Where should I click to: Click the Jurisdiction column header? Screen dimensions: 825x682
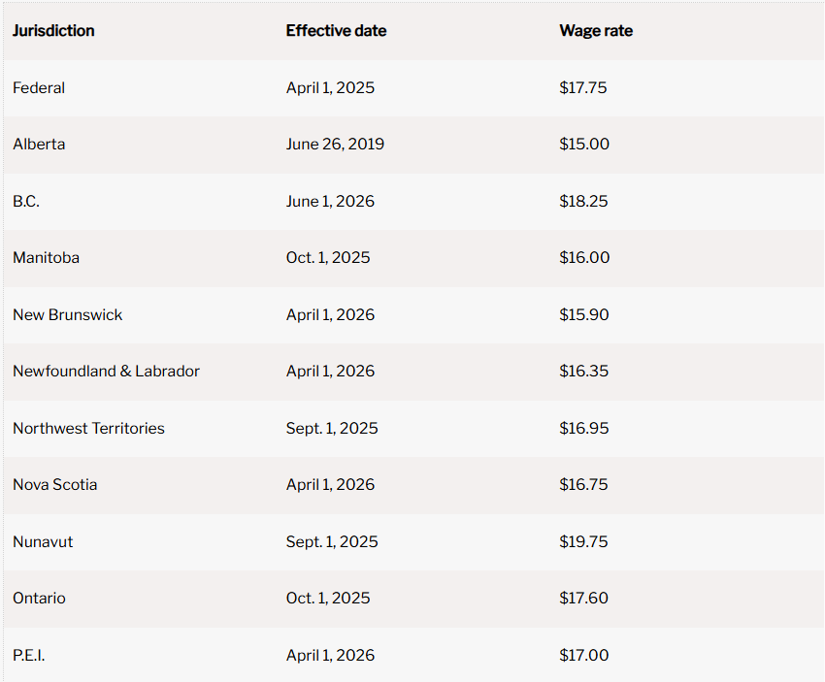53,31
